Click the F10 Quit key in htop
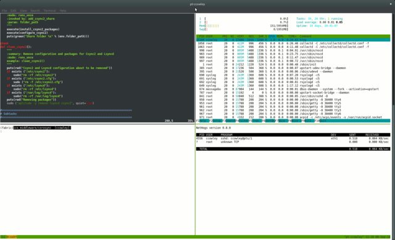Viewport: 395px width, 240px height. (321, 121)
